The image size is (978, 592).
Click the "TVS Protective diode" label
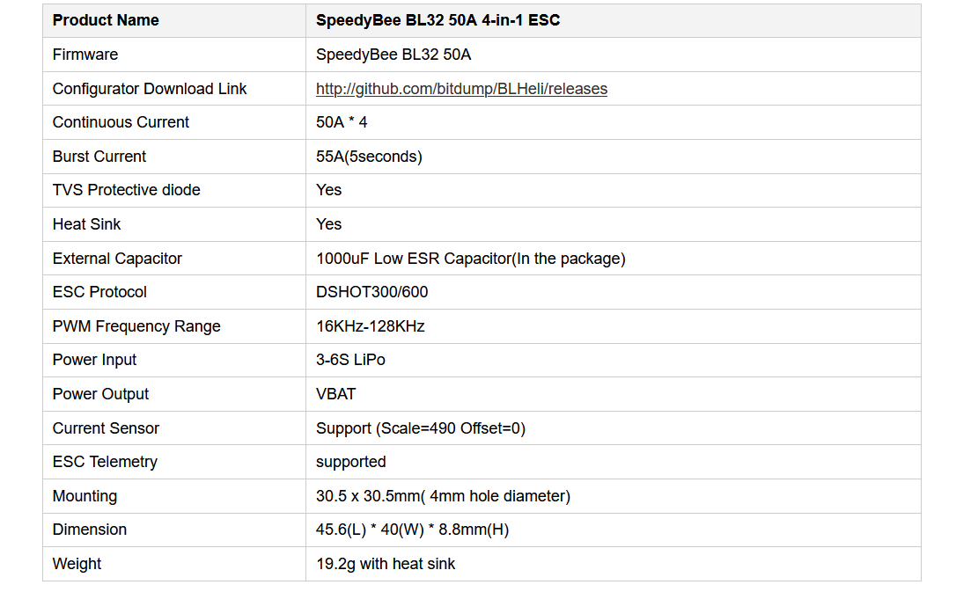click(x=127, y=190)
